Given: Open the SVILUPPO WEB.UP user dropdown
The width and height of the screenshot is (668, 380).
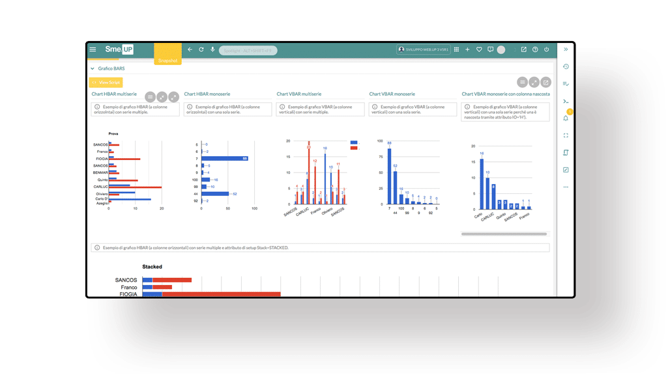Looking at the screenshot, I should pyautogui.click(x=424, y=49).
